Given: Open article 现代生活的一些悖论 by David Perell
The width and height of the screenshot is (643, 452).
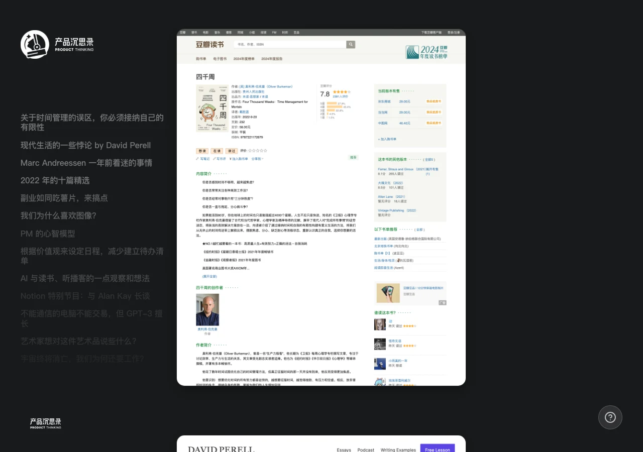Looking at the screenshot, I should 86,145.
